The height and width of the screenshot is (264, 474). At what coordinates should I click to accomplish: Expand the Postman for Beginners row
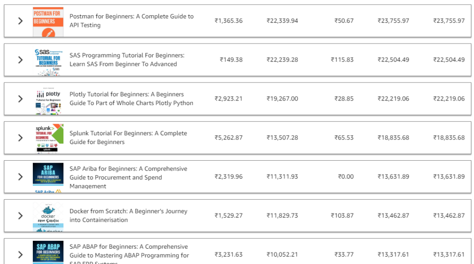click(x=20, y=21)
